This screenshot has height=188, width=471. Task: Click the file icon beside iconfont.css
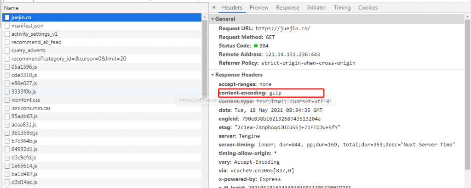click(x=7, y=100)
